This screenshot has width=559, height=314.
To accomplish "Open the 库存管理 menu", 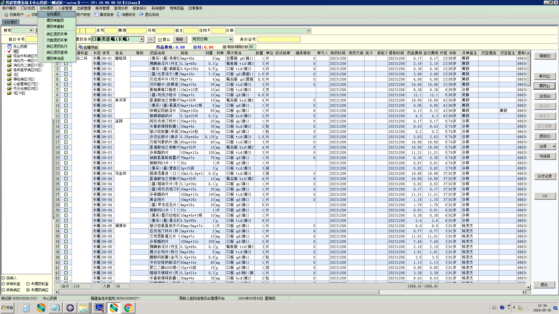I will tap(102, 8).
